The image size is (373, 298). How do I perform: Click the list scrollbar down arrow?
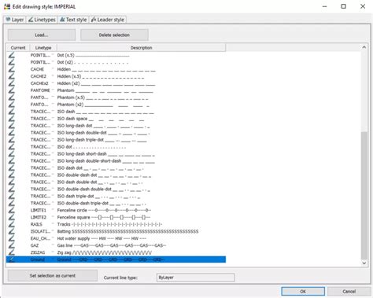pyautogui.click(x=364, y=263)
